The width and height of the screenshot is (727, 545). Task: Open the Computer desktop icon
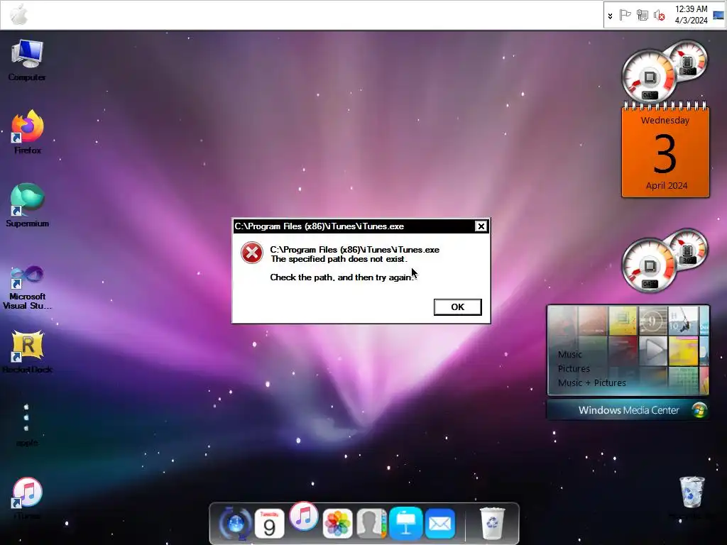[27, 60]
